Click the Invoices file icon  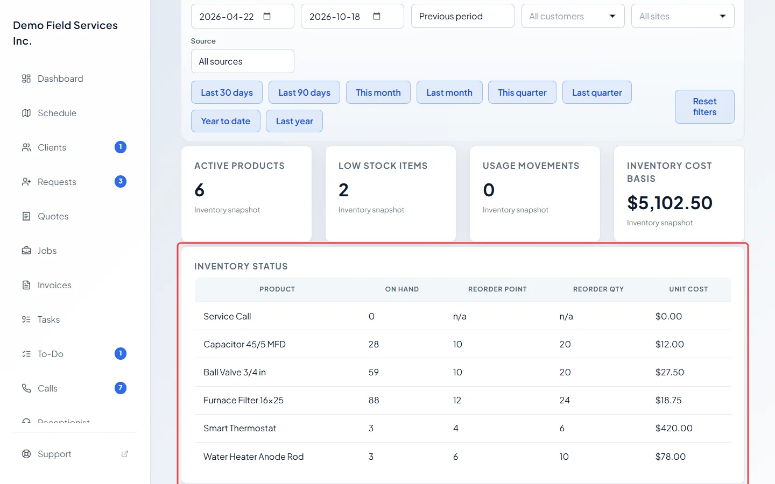click(26, 285)
